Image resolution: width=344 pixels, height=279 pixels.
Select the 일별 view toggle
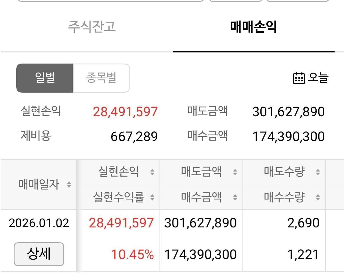(44, 78)
